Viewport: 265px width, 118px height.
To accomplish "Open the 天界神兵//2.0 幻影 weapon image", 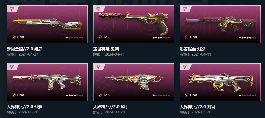I will (x=47, y=82).
